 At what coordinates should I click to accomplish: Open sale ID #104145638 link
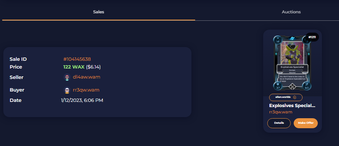point(77,59)
